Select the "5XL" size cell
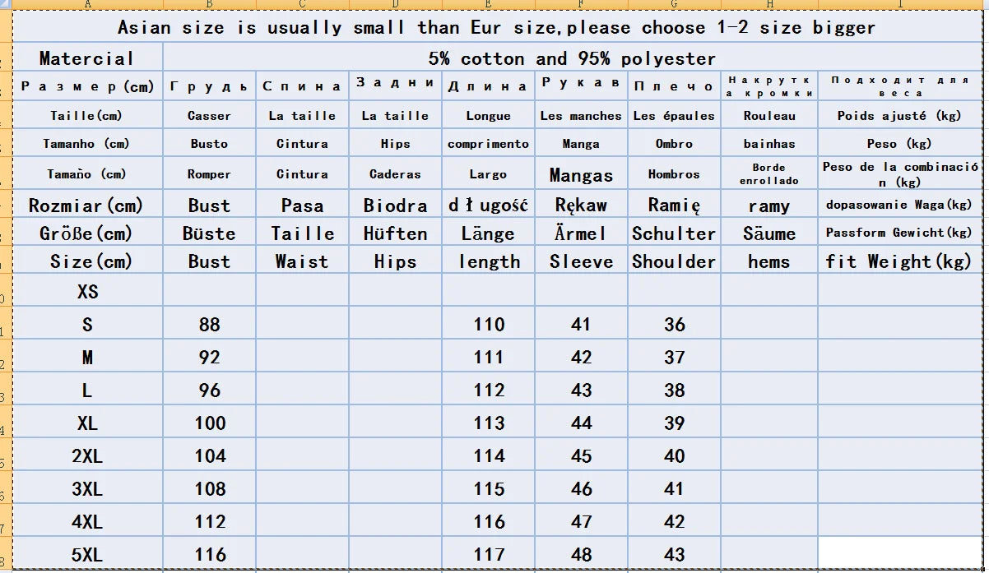 point(87,555)
